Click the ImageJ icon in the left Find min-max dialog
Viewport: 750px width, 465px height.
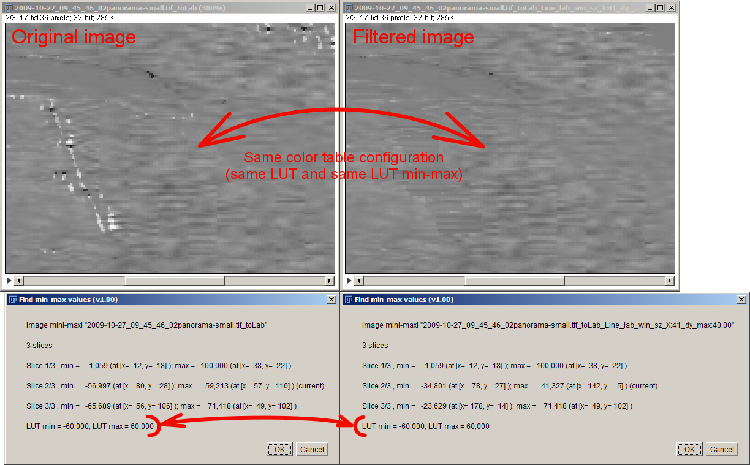click(12, 300)
